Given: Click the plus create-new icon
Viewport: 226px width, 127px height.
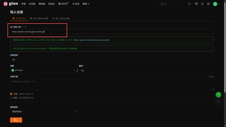Looking at the screenshot, I should (x=208, y=4).
